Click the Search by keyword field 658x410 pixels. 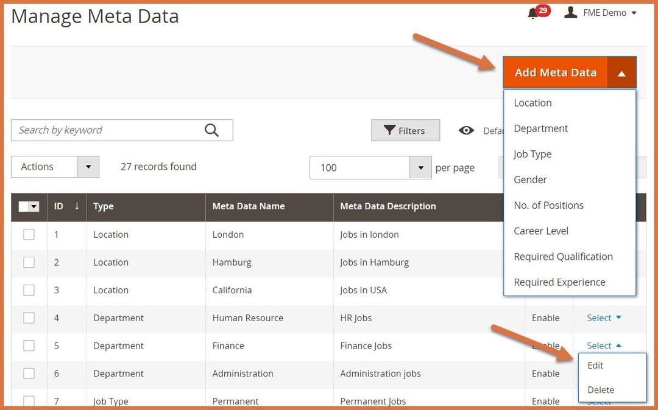point(107,130)
